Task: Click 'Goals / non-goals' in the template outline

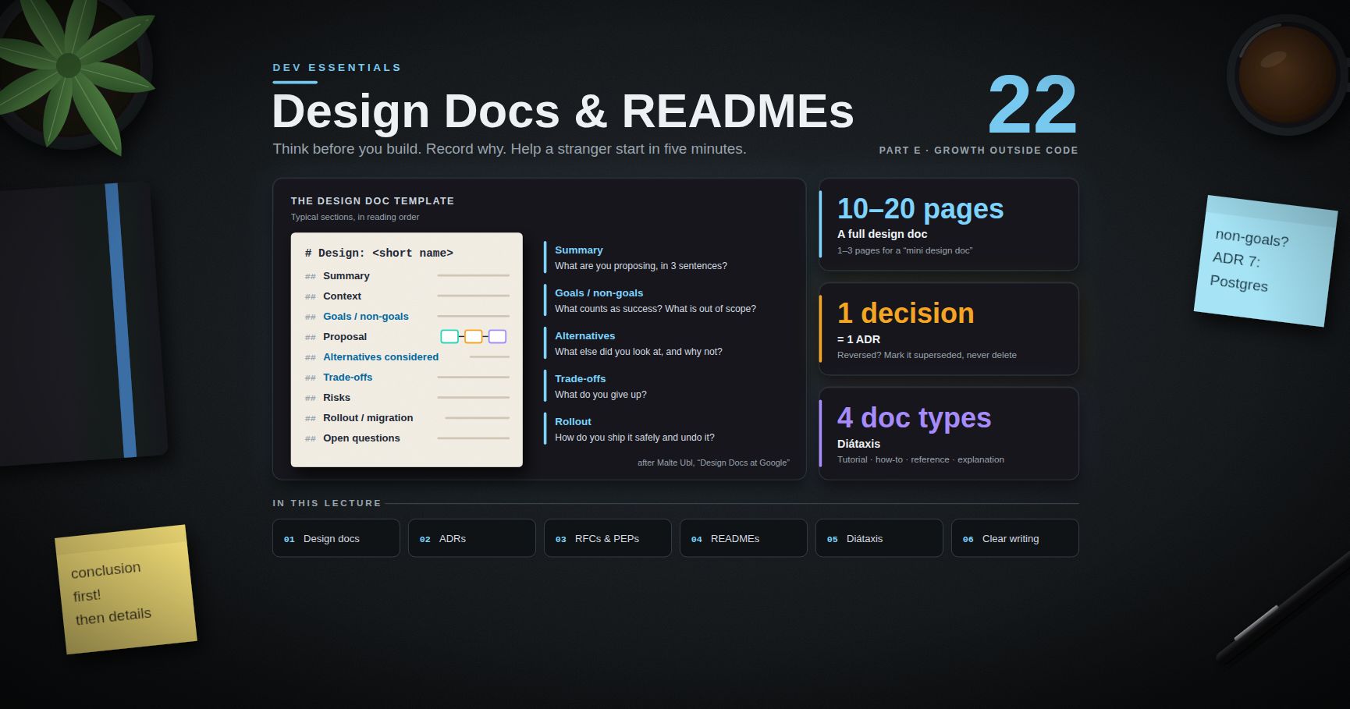Action: coord(366,317)
